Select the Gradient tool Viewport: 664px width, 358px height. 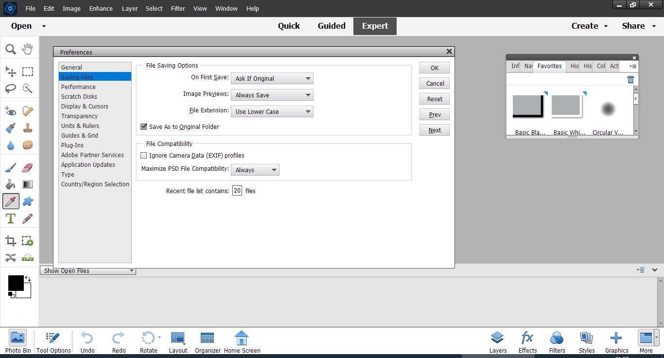pyautogui.click(x=28, y=184)
